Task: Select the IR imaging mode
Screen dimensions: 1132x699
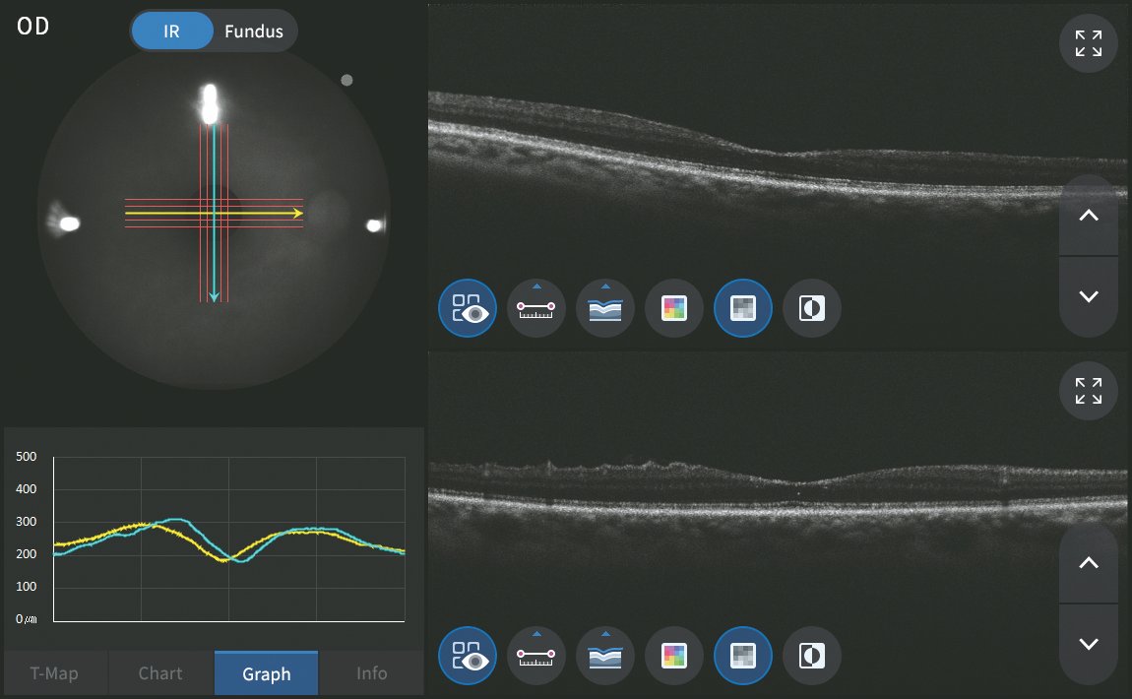Action: pos(172,32)
